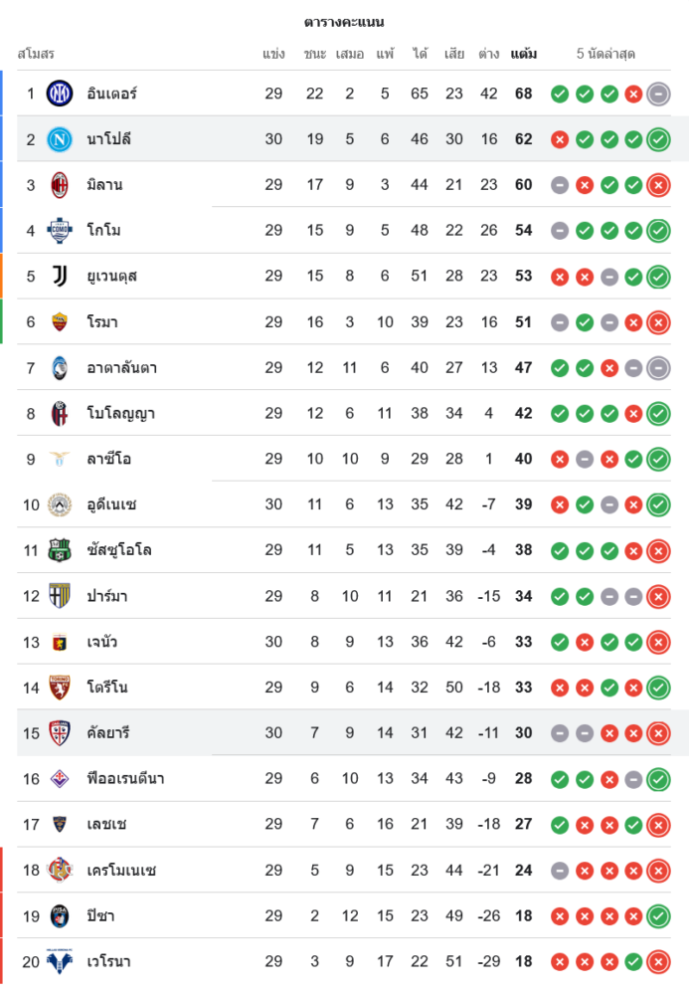
Task: Click the สโมสร club column header
Action: (36, 54)
